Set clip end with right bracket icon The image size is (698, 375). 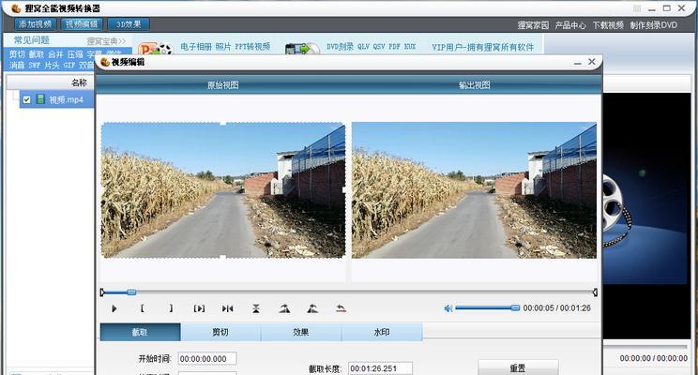click(x=171, y=308)
